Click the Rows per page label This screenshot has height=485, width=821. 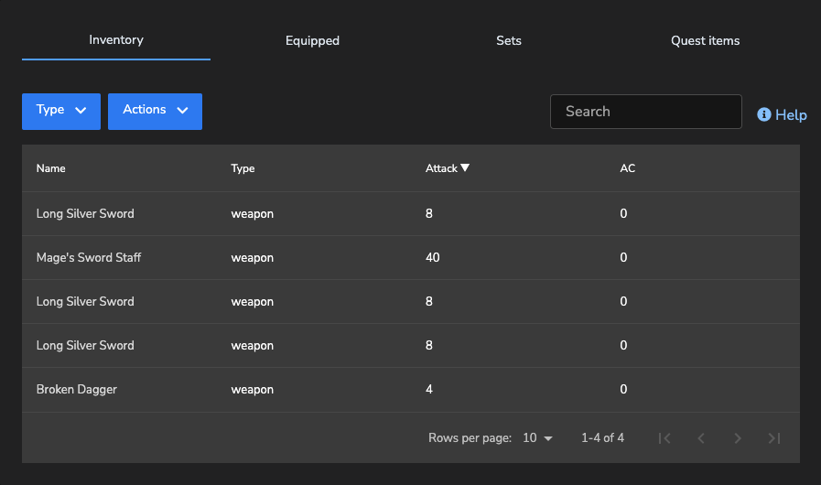tap(470, 437)
